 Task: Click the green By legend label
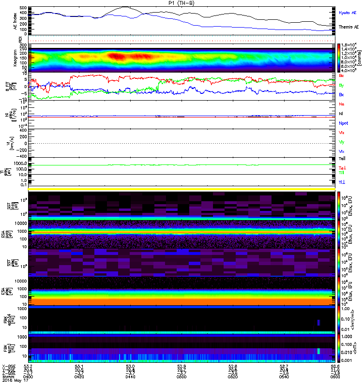pos(342,85)
